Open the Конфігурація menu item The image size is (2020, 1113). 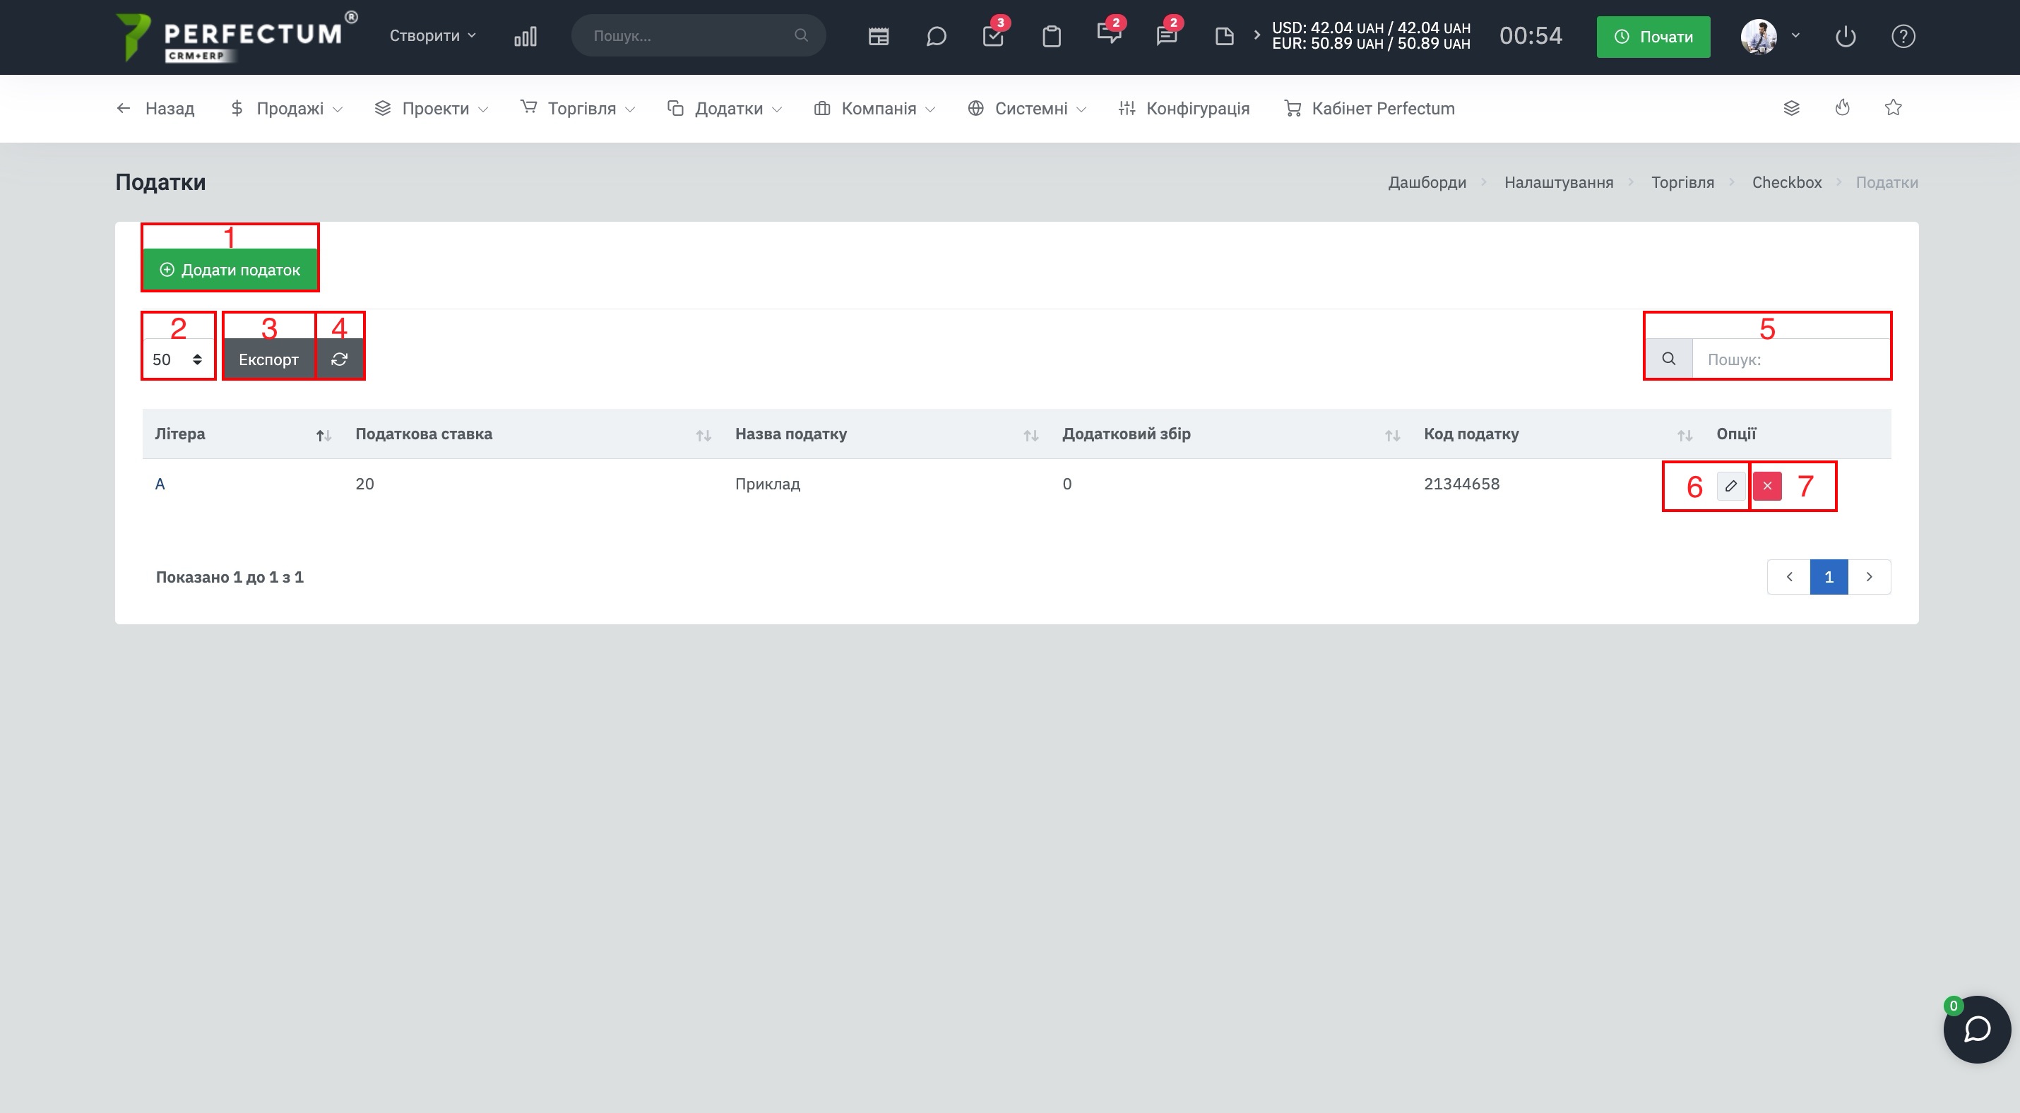1184,108
